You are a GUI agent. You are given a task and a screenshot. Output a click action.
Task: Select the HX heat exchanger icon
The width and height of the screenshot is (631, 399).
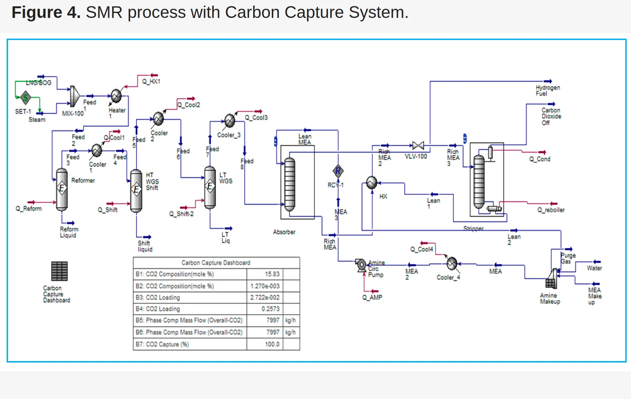[371, 182]
